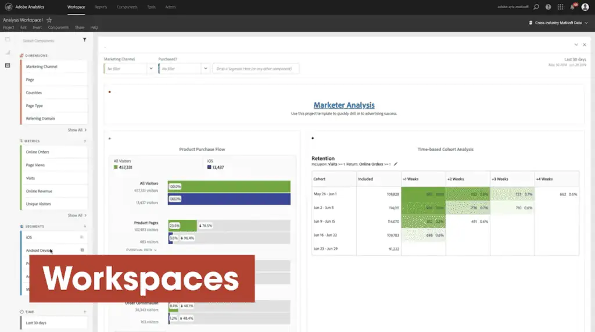Click the Time section clock icon
The width and height of the screenshot is (595, 332).
tap(21, 312)
